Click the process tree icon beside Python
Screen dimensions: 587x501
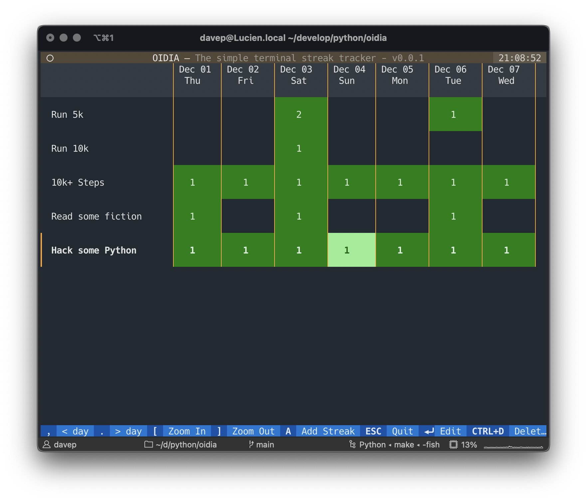(352, 444)
